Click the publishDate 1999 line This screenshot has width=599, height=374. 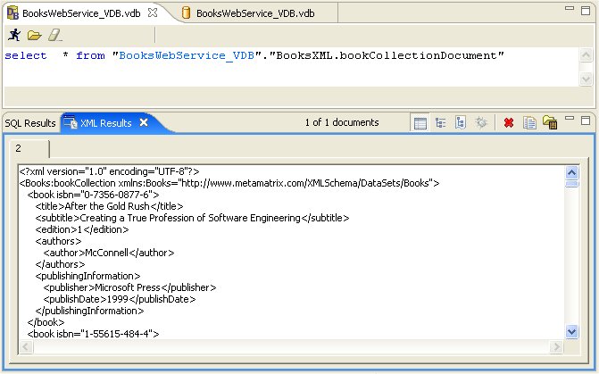(120, 299)
